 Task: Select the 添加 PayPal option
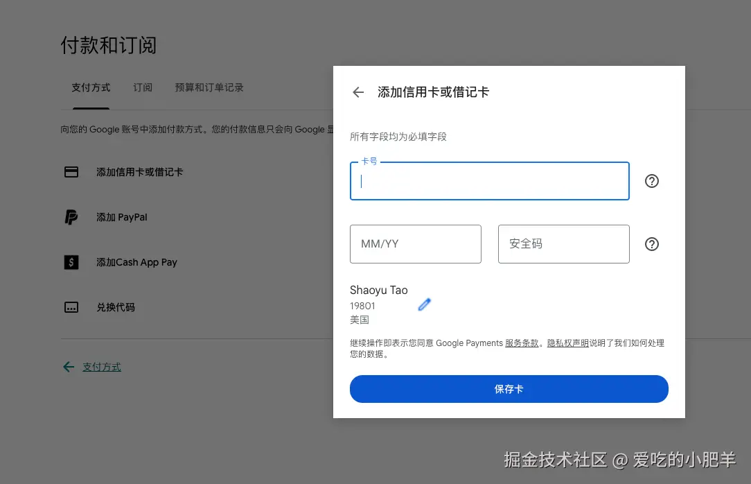pyautogui.click(x=122, y=217)
